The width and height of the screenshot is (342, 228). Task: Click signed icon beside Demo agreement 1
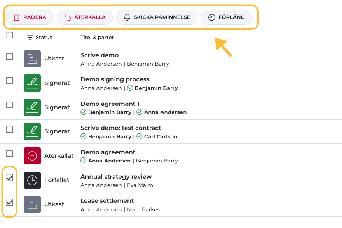(32, 107)
